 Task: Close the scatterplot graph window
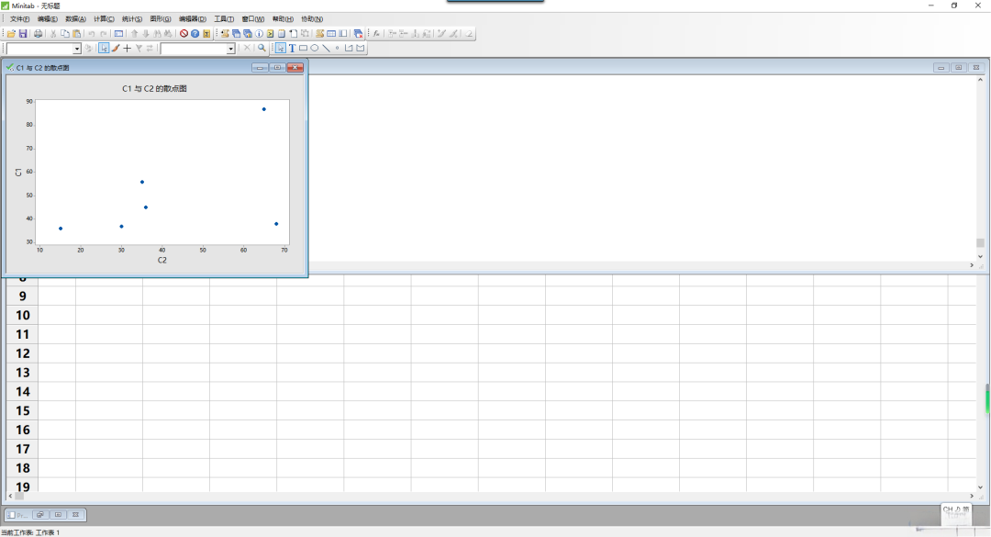tap(295, 68)
